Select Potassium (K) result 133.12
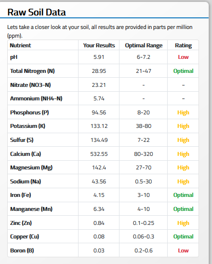Viewport: 212px width, 264px height. click(x=99, y=126)
